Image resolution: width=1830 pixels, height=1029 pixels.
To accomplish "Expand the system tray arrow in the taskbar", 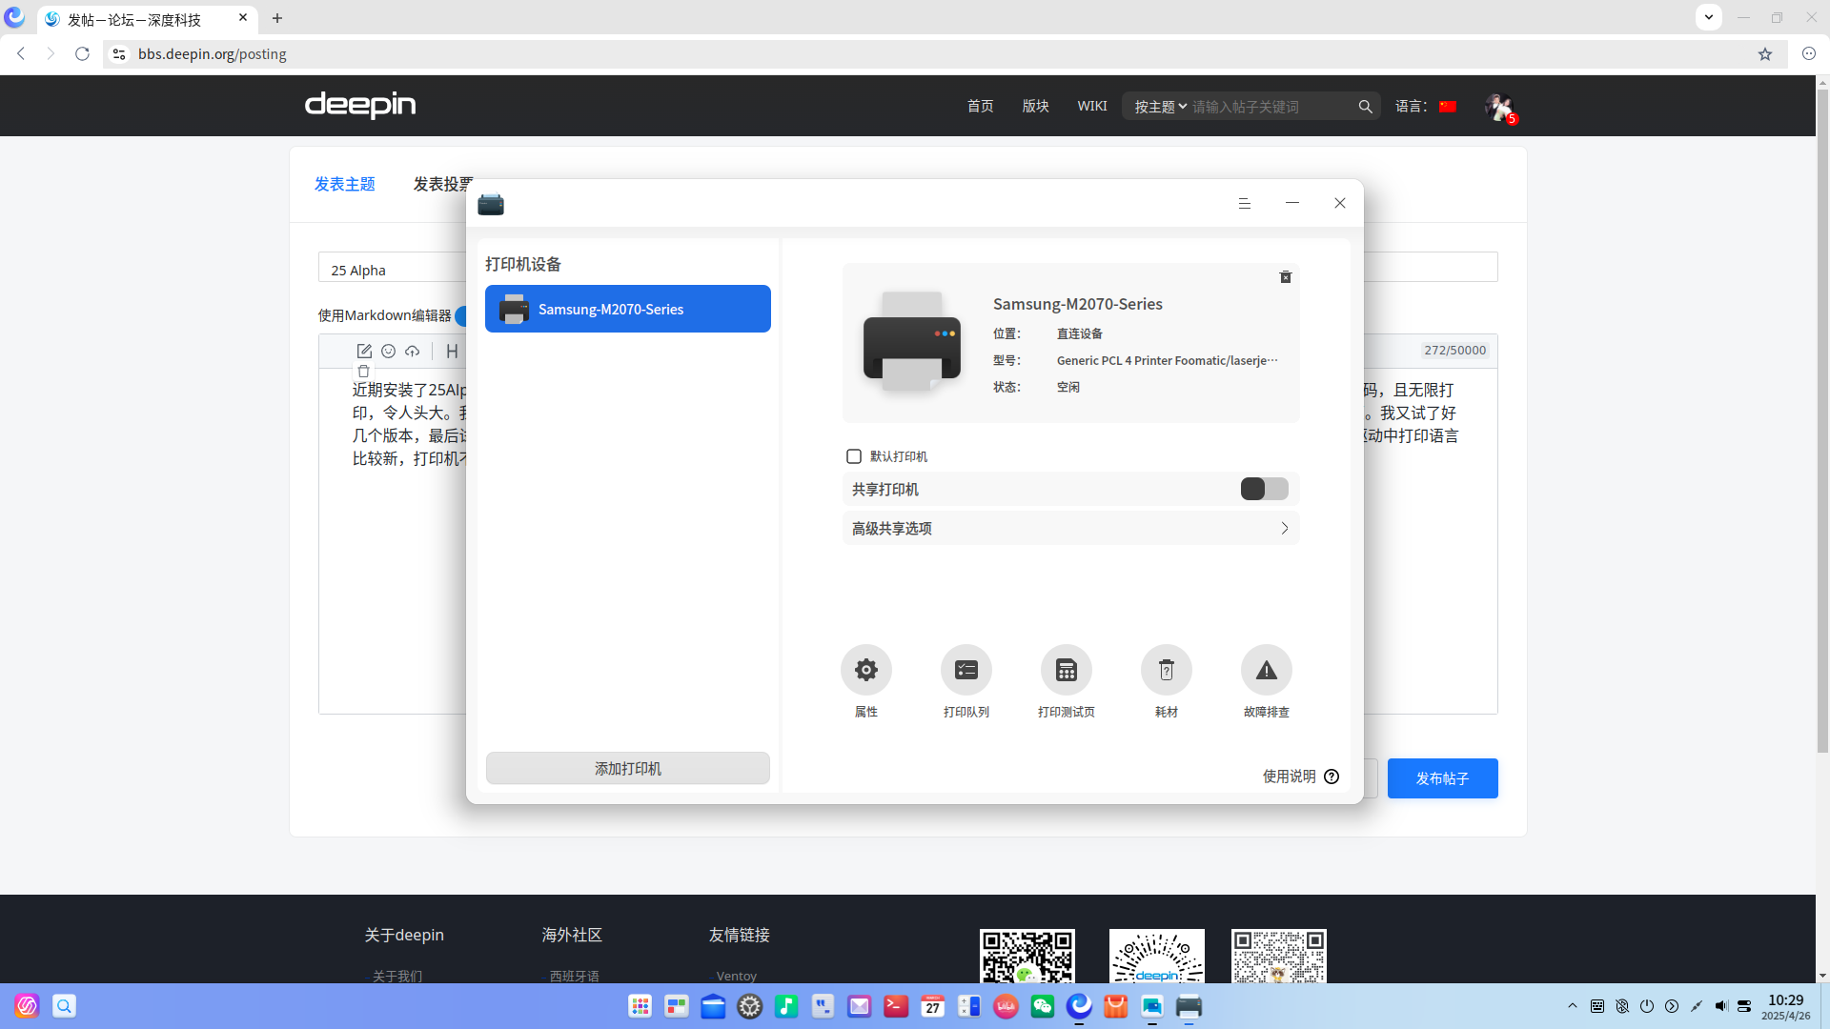I will click(1572, 1006).
